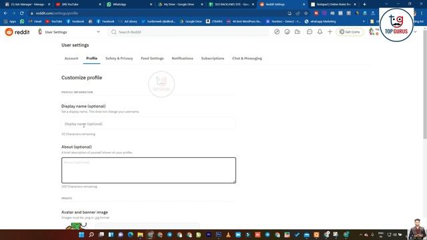The width and height of the screenshot is (427, 240).
Task: Open Microsoft Edge from taskbar
Action: 131,235
